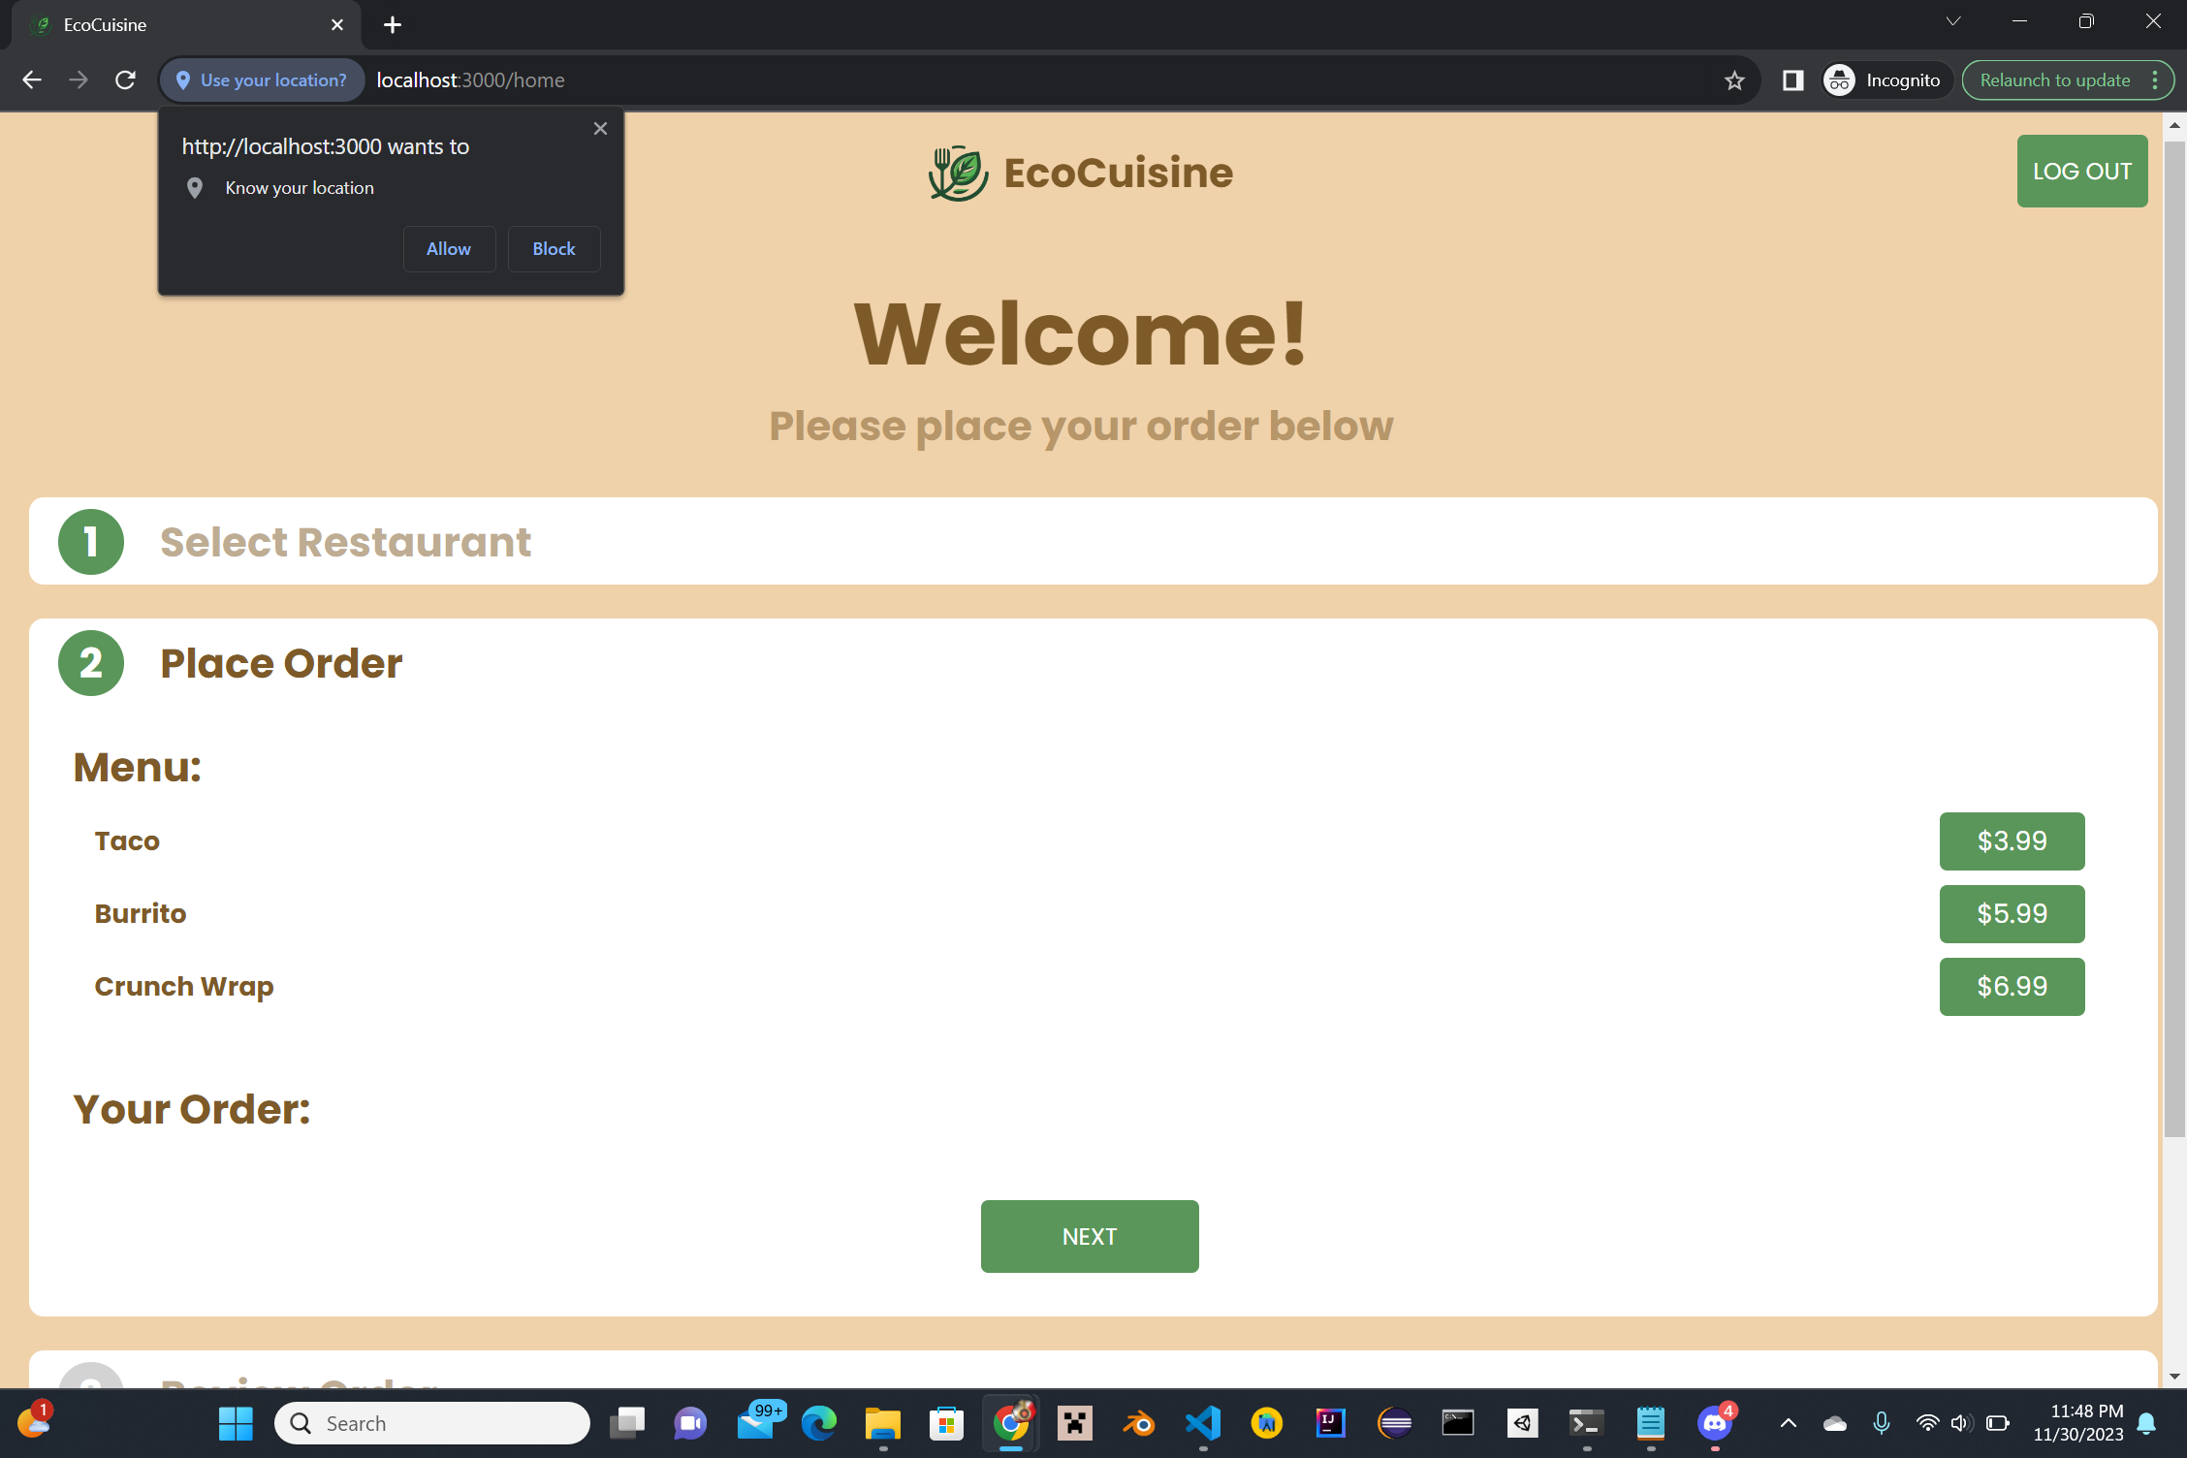Show hidden system tray icons
The height and width of the screenshot is (1458, 2187).
pos(1788,1423)
